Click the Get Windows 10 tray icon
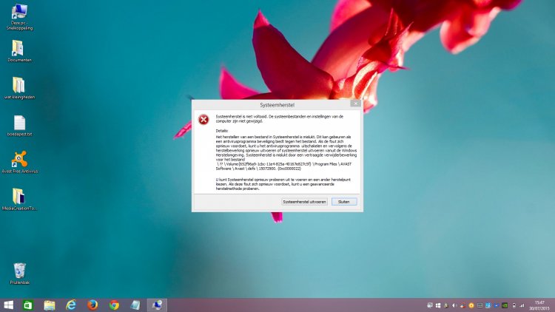The image size is (555, 312). tap(438, 305)
